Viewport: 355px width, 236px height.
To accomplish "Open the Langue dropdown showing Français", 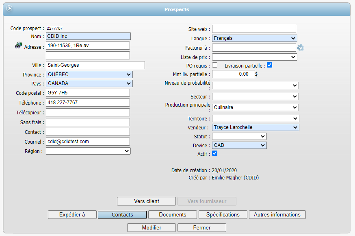I will point(255,38).
